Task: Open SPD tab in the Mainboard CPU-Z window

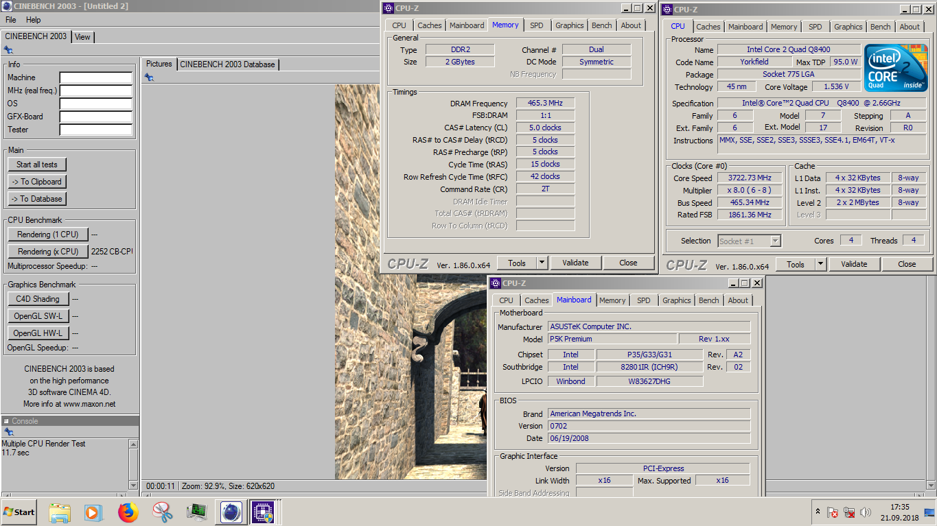Action: click(644, 300)
